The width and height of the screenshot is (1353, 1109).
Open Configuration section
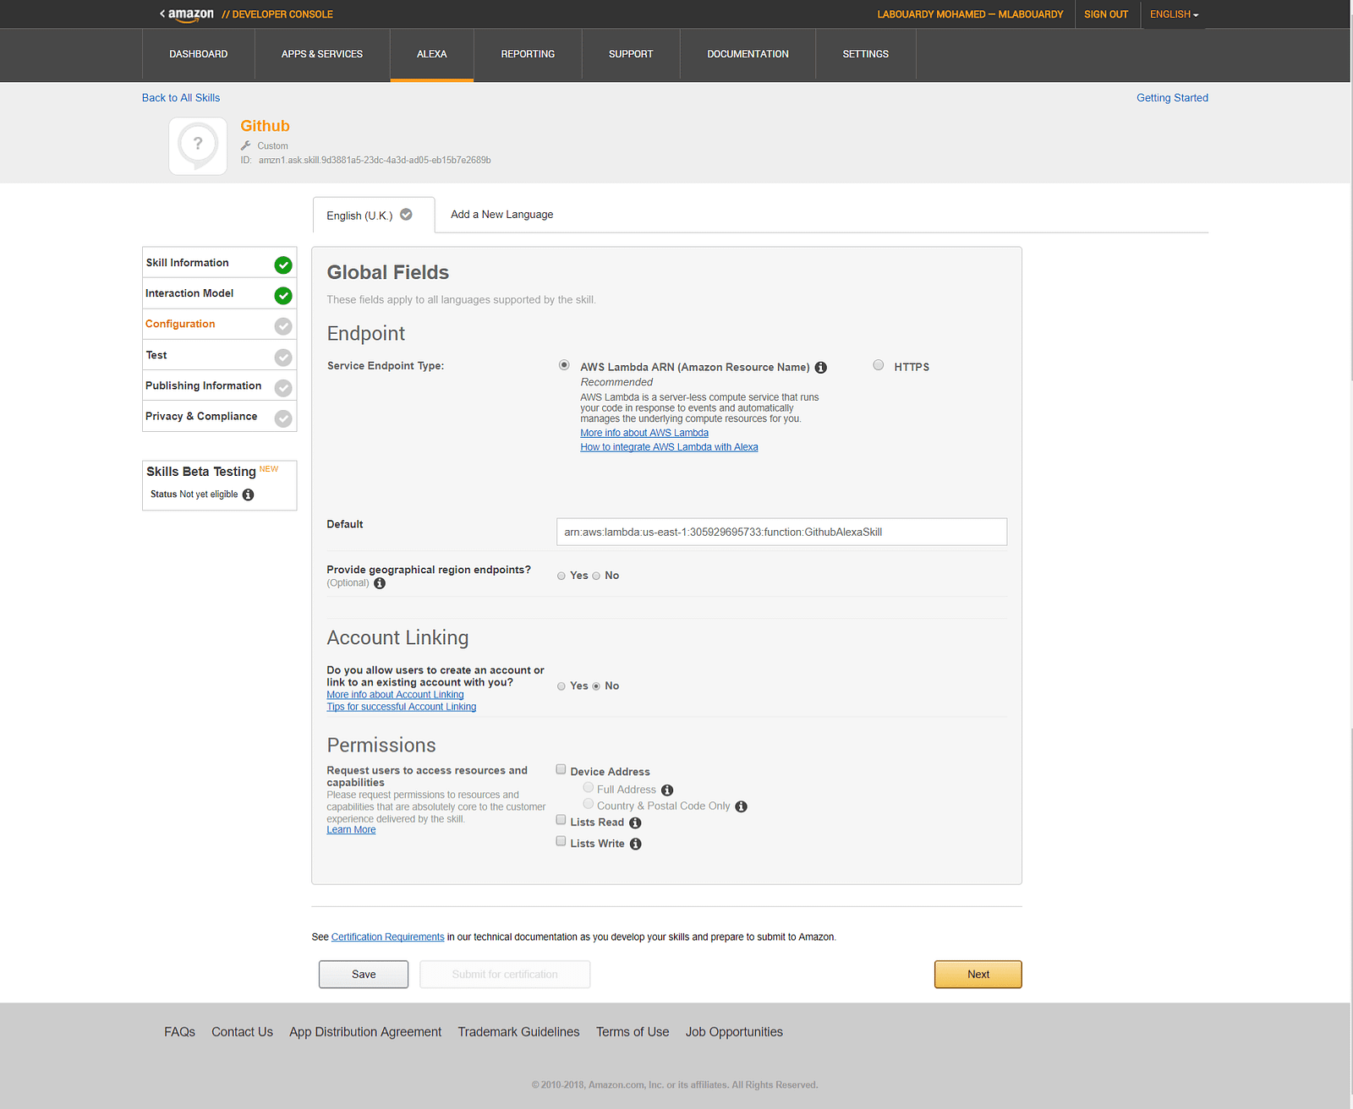click(x=220, y=324)
